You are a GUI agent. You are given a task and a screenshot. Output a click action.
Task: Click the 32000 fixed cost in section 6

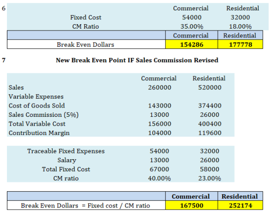241,17
